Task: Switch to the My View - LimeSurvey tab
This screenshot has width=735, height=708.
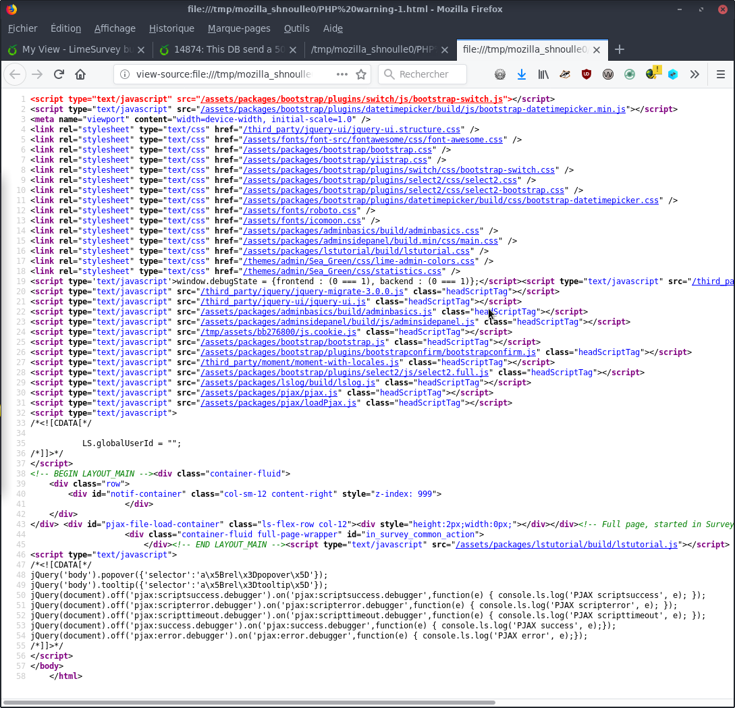Action: click(76, 49)
